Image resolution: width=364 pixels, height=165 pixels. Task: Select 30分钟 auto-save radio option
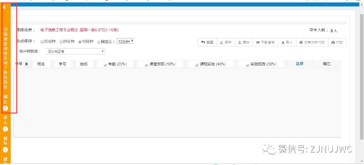click(42, 42)
